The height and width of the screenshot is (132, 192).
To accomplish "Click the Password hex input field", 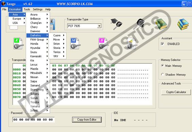I will pyautogui.click(x=34, y=119).
